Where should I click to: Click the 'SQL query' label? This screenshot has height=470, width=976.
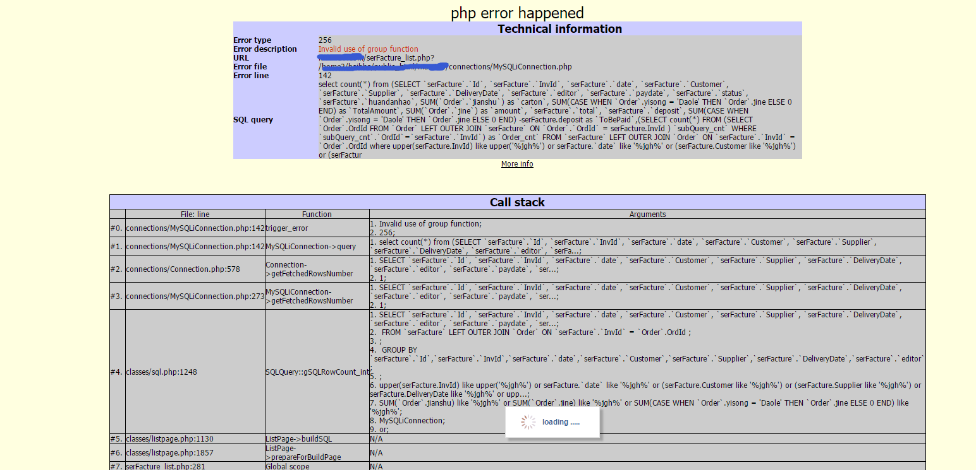click(x=253, y=120)
